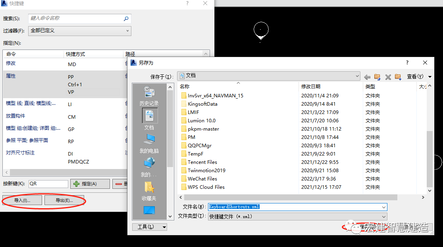Click the new key (按新键) input field
The width and height of the screenshot is (443, 247).
[x=48, y=184]
